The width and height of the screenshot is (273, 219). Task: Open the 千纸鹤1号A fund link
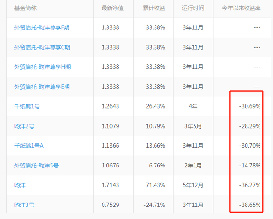(x=29, y=146)
